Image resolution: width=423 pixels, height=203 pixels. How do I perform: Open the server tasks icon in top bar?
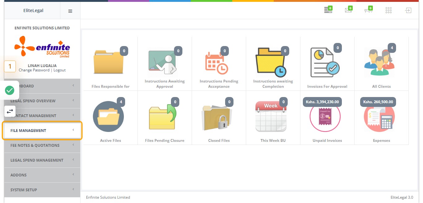click(328, 10)
